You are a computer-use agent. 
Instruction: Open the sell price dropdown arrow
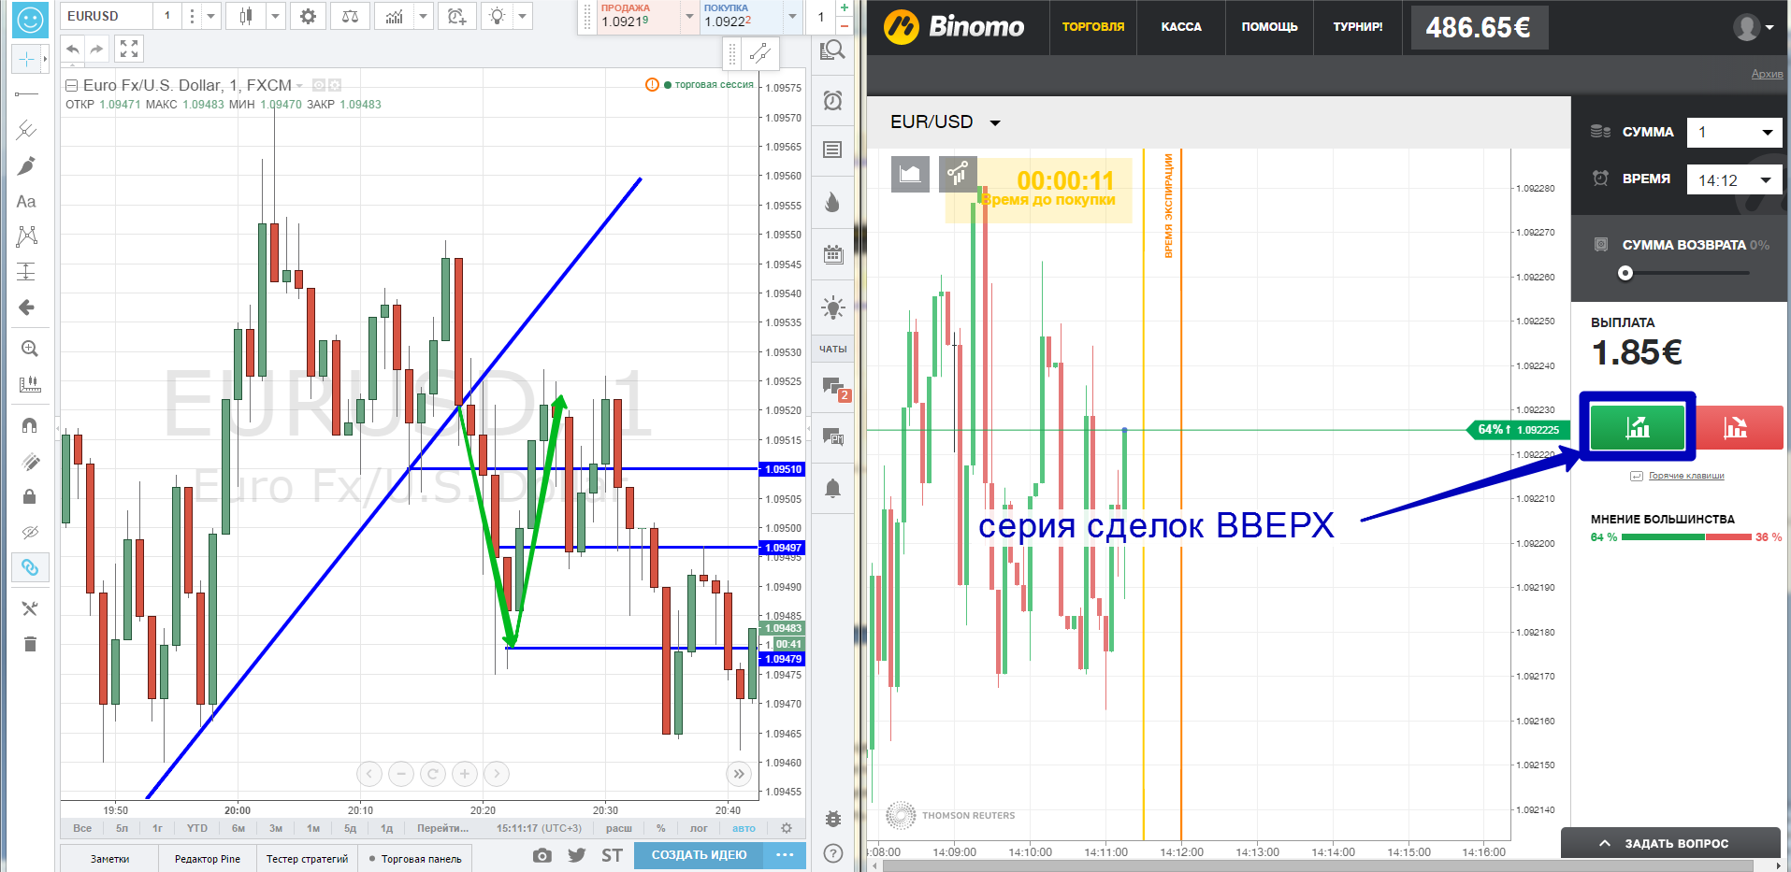pos(689,17)
